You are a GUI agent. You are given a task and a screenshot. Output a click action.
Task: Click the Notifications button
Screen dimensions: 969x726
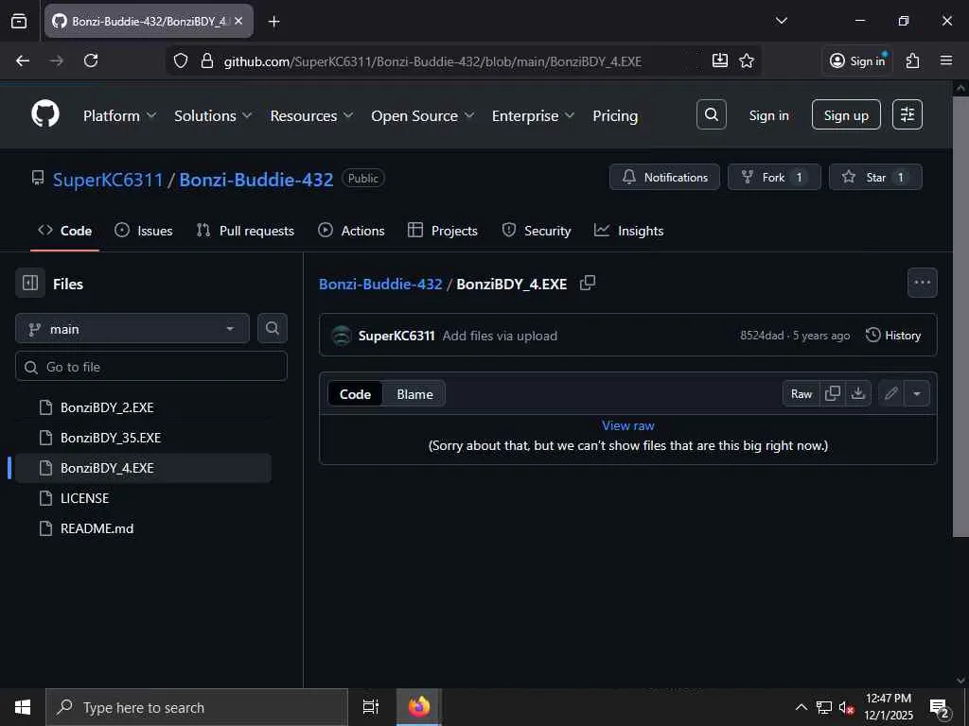[664, 177]
